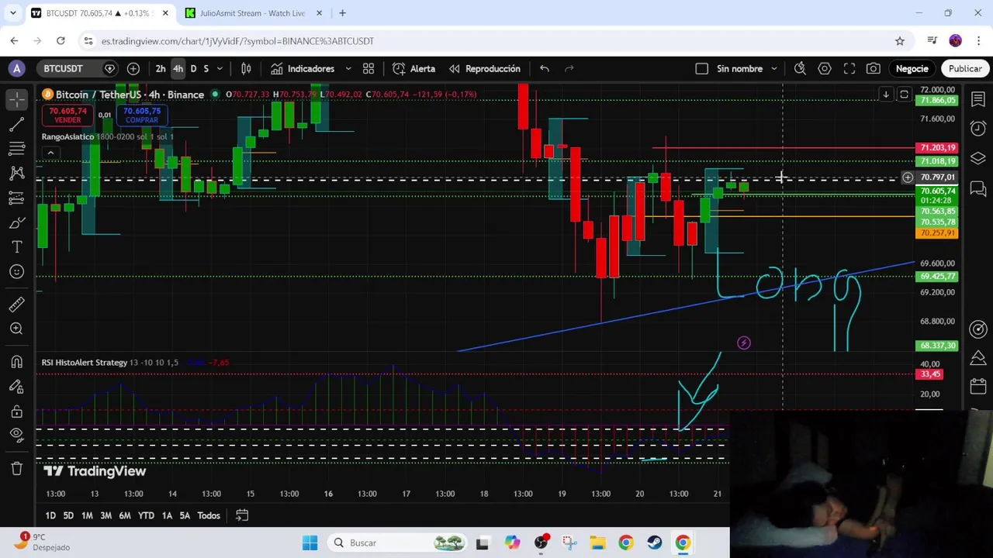Open the watchlist panel icon
Image resolution: width=993 pixels, height=558 pixels.
(x=978, y=99)
